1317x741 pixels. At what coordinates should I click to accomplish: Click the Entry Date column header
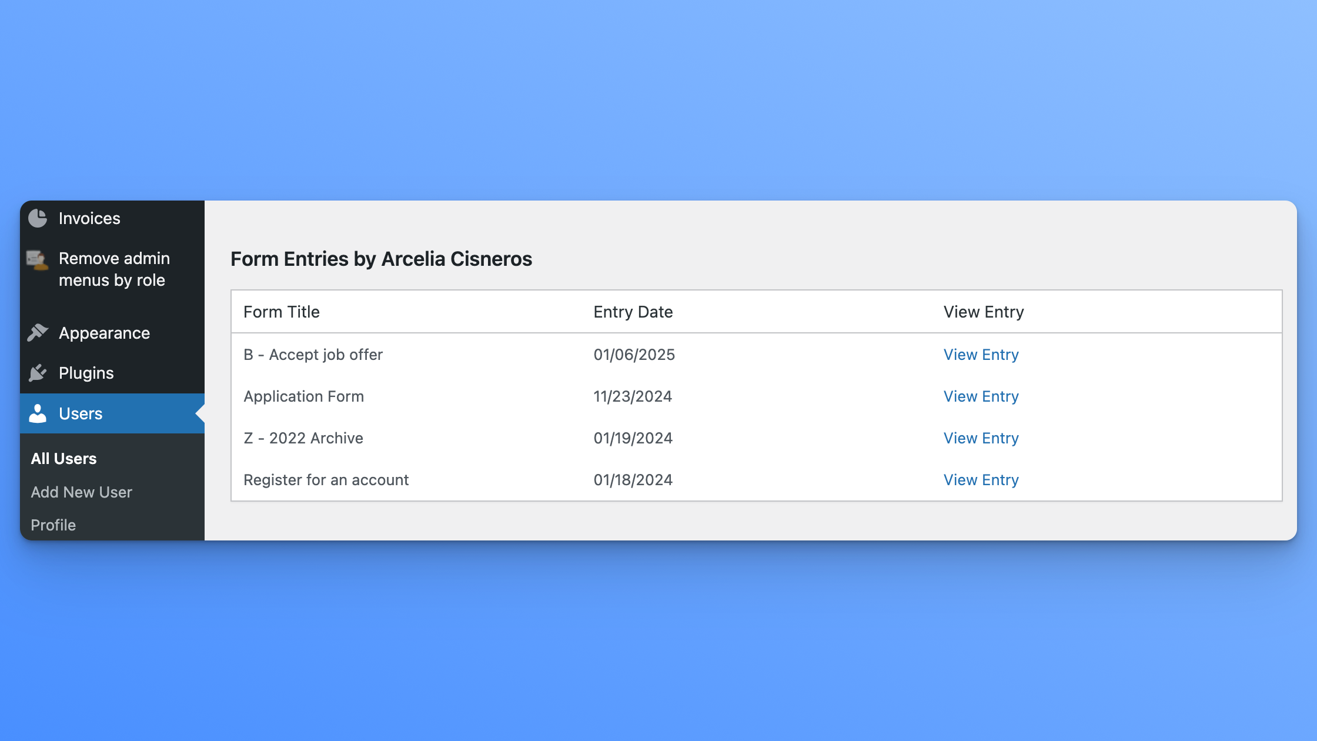(x=633, y=312)
